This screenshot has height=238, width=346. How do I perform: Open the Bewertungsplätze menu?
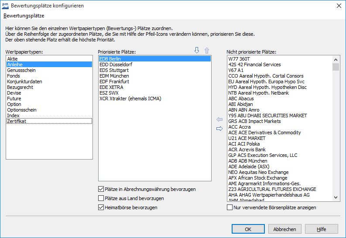[x=24, y=16]
